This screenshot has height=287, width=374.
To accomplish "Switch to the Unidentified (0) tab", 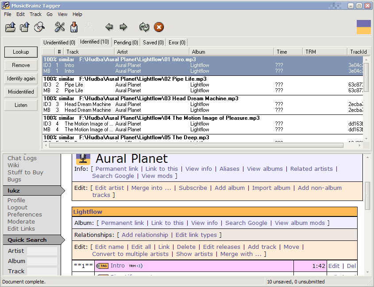I will (x=59, y=43).
